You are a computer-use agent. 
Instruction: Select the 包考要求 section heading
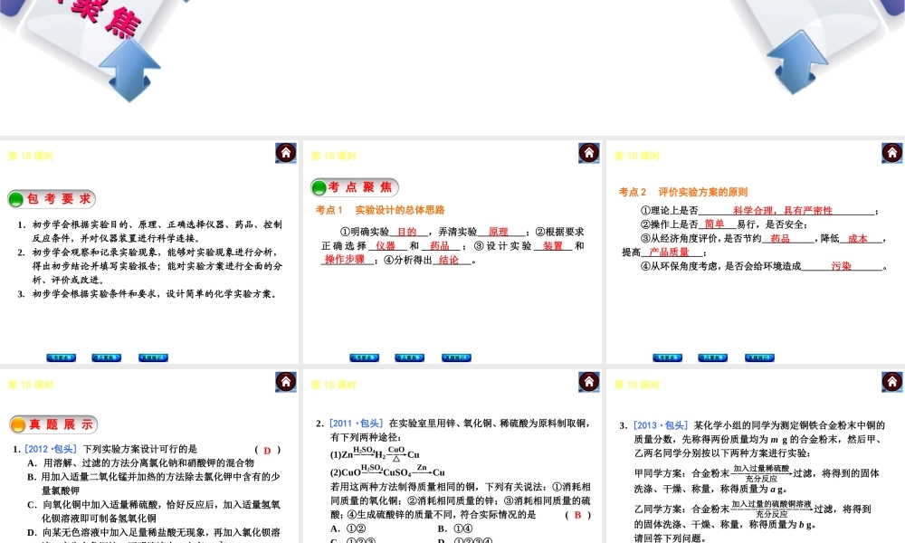tap(52, 199)
